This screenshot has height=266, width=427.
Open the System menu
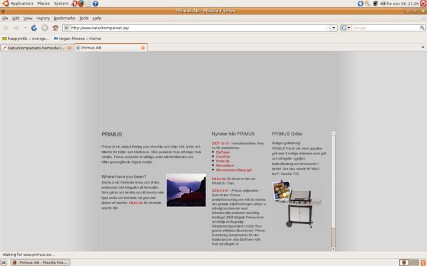coord(61,3)
